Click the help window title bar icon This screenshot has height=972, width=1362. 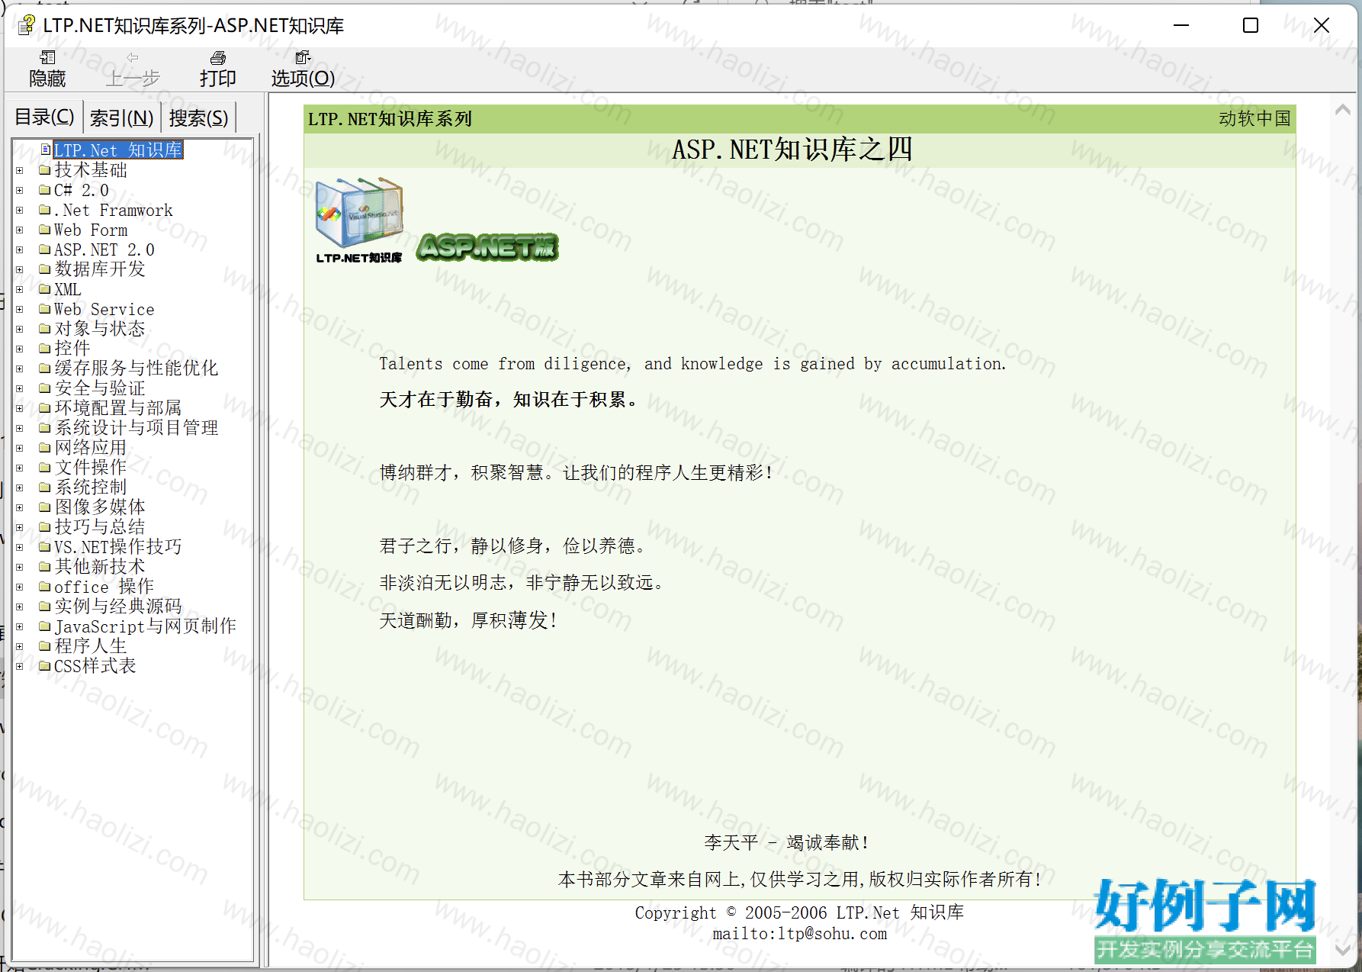pyautogui.click(x=27, y=25)
